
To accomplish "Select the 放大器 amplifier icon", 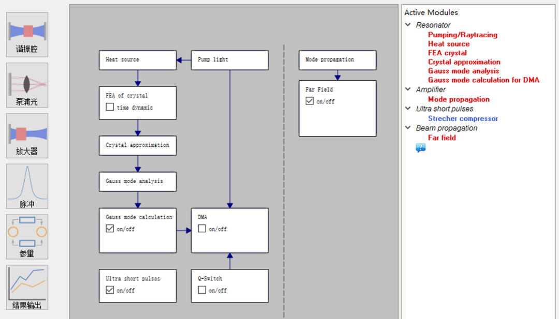I will [x=27, y=135].
